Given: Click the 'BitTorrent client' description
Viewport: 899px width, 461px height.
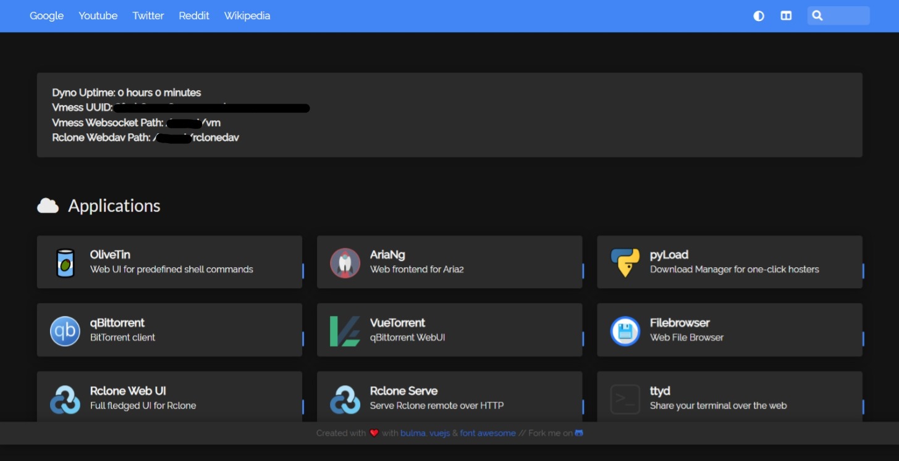Looking at the screenshot, I should click(x=122, y=338).
